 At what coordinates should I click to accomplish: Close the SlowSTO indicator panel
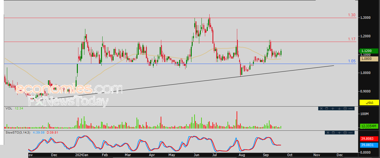328,133
